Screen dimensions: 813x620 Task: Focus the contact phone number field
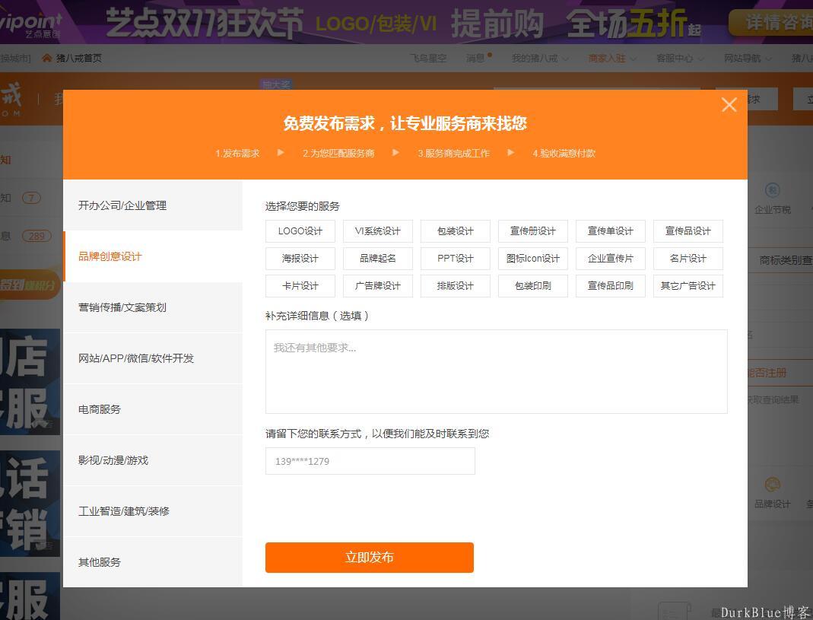point(370,461)
